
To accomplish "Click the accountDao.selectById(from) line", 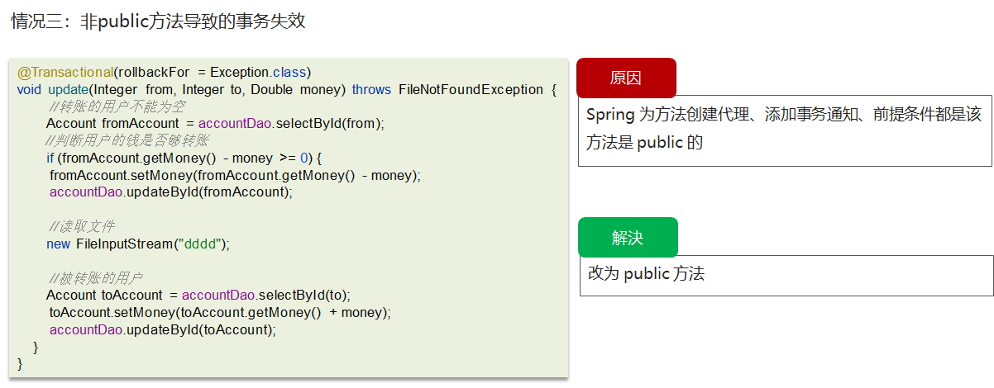I will (x=216, y=124).
